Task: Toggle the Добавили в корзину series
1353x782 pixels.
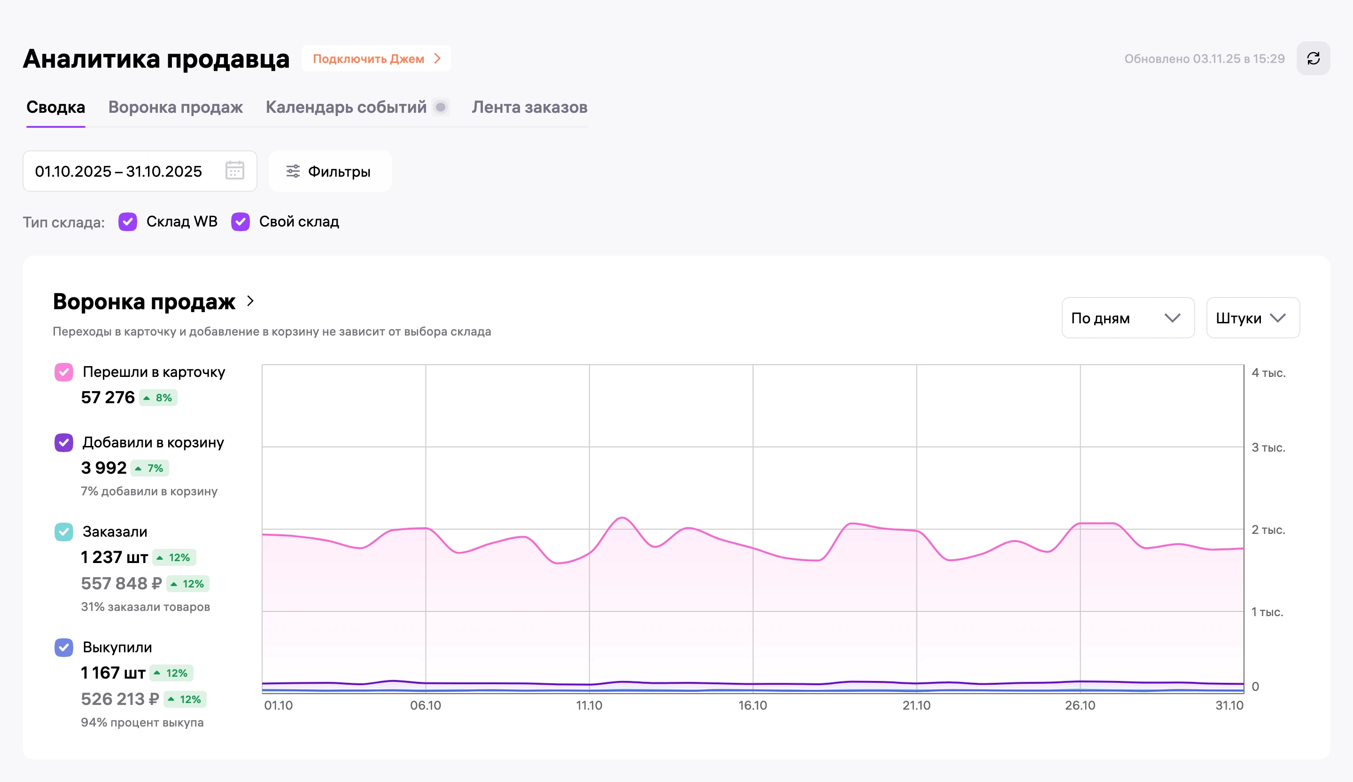Action: click(x=64, y=443)
